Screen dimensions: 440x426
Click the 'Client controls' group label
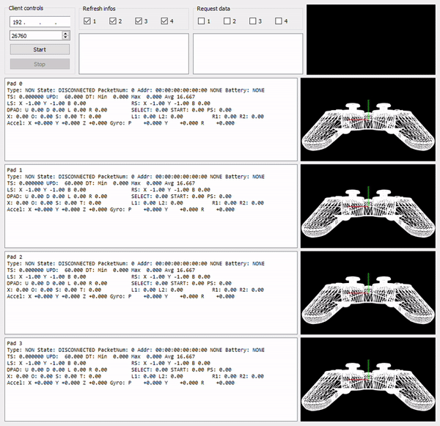coord(26,8)
